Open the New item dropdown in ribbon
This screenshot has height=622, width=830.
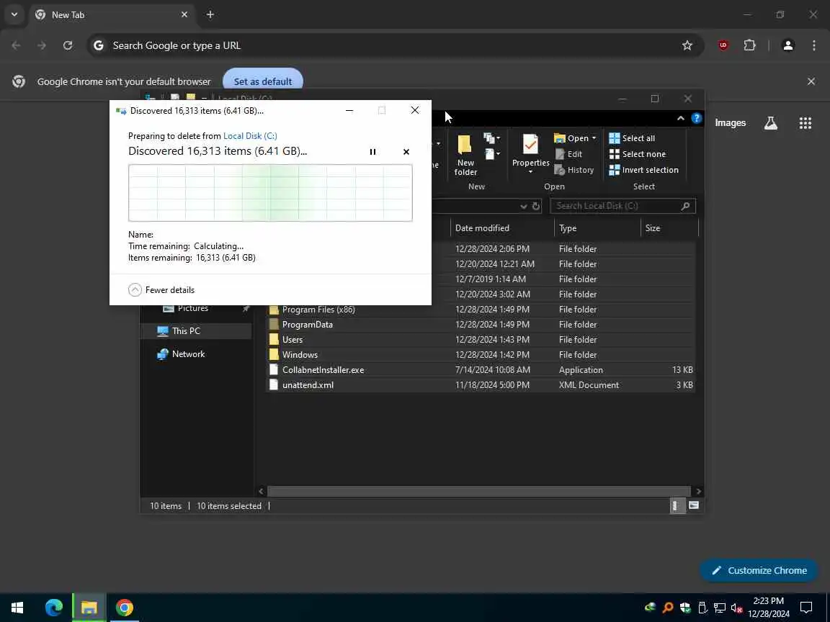coord(492,138)
